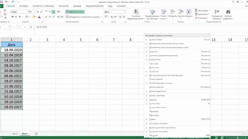Expand the merge and center dropdown arrow
Screen dimensions: 248x139
(x=102, y=17)
